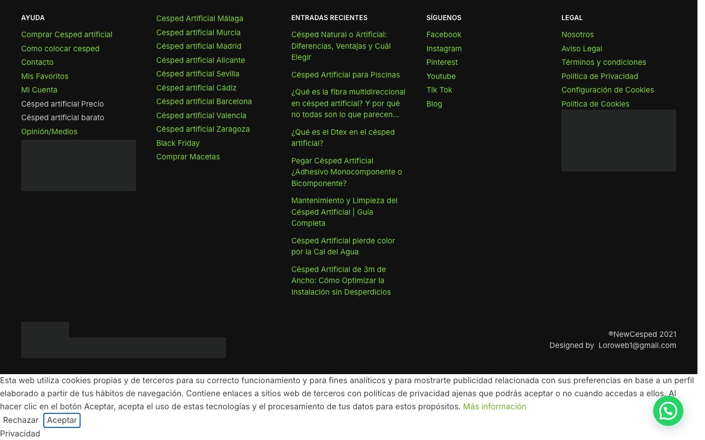Image resolution: width=705 pixels, height=440 pixels.
Task: Click the placeholder image under Opinión/Medios
Action: pyautogui.click(x=79, y=165)
